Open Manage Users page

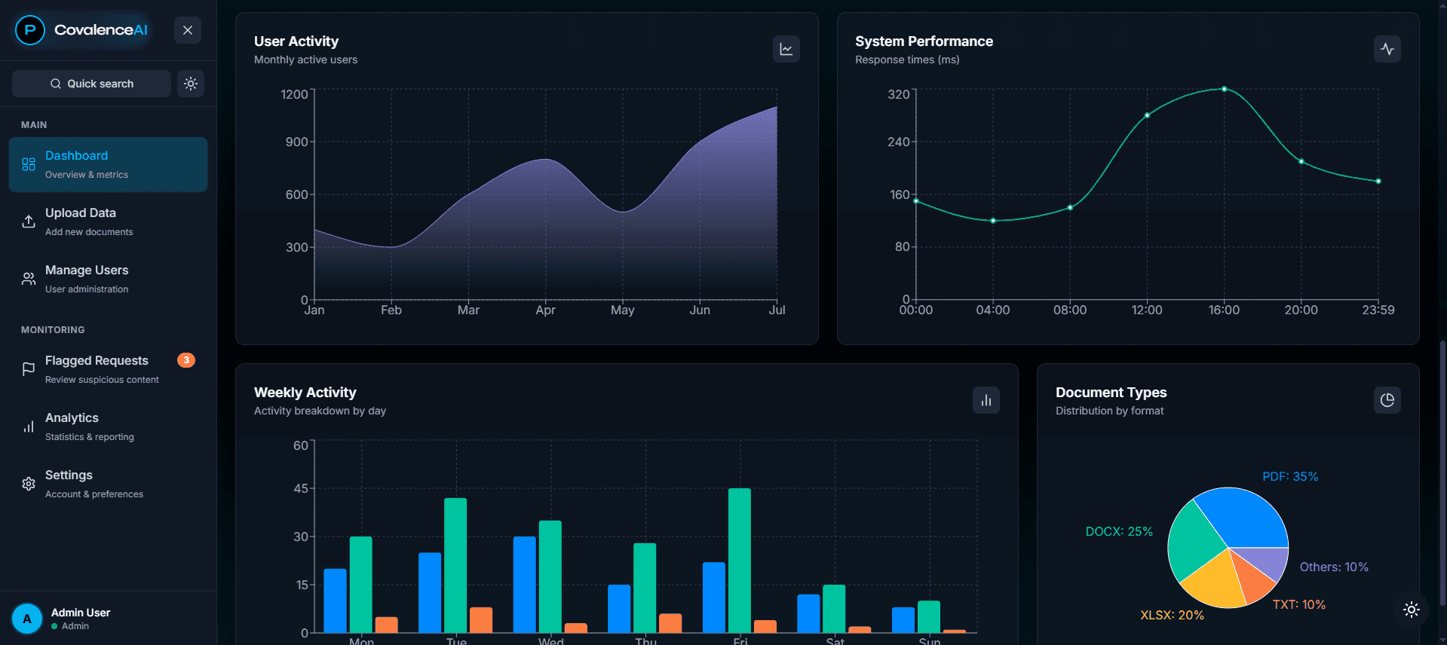click(108, 279)
